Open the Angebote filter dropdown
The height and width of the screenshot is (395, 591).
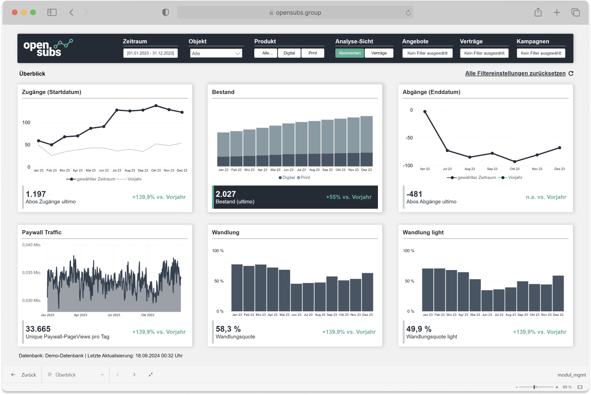click(x=427, y=53)
